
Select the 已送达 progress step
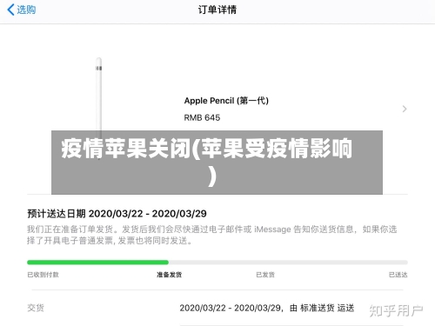coord(398,275)
